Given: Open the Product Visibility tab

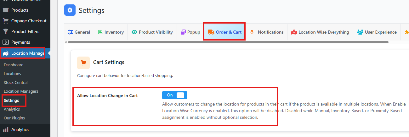Looking at the screenshot, I should point(152,32).
